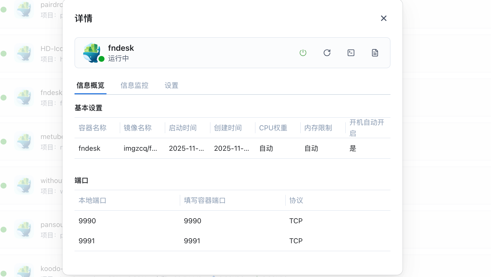
Task: Restart the fndesk container with the refresh icon
Action: (327, 53)
